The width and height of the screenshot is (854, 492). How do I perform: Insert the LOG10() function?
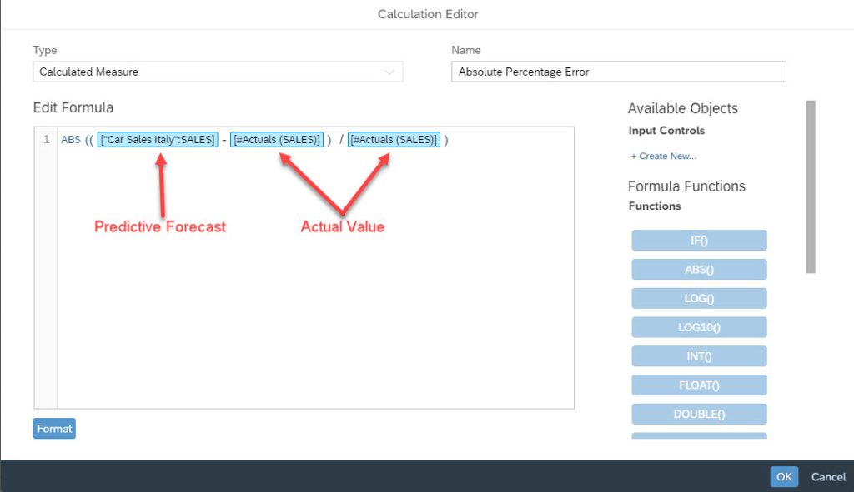pos(700,327)
